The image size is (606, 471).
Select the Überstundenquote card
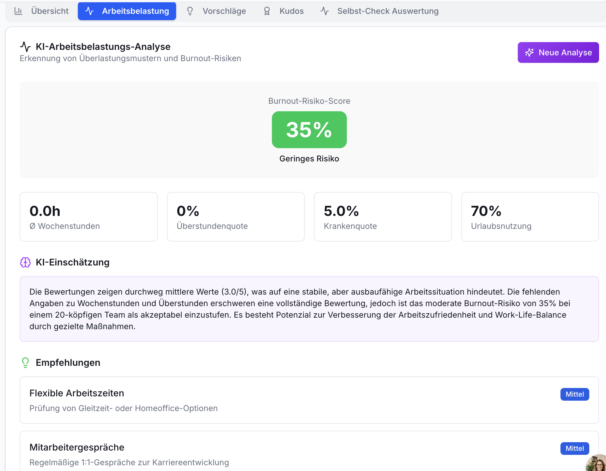pos(236,217)
